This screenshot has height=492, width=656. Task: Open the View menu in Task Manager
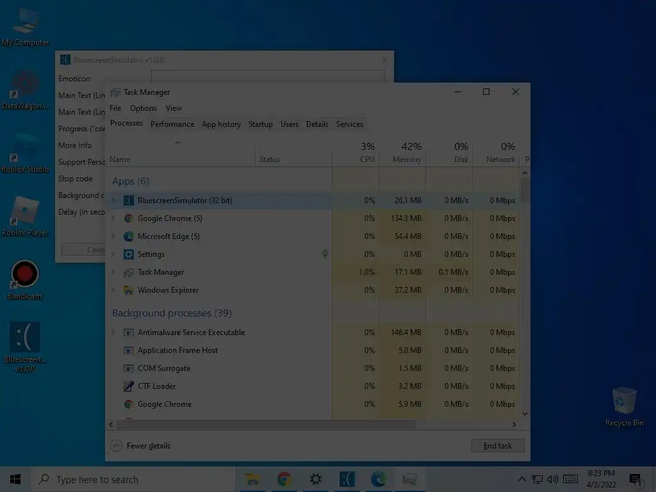pos(174,108)
